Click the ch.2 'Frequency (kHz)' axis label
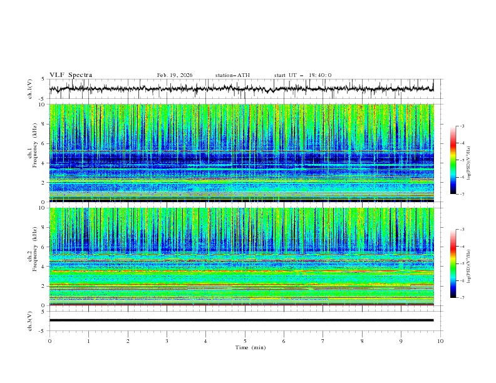496x383 pixels. (35, 249)
